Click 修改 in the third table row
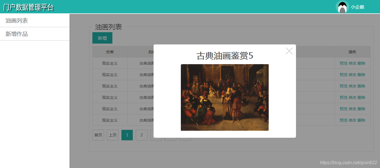Screen dimensions: 380x168 [x=352, y=86]
